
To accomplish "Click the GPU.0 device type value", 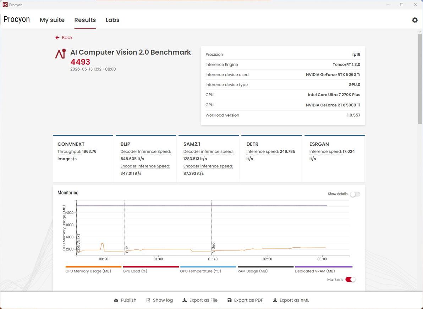I will tap(354, 85).
